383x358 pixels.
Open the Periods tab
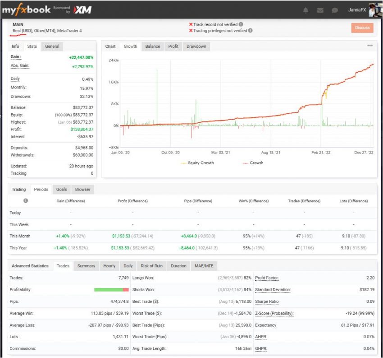(x=41, y=189)
